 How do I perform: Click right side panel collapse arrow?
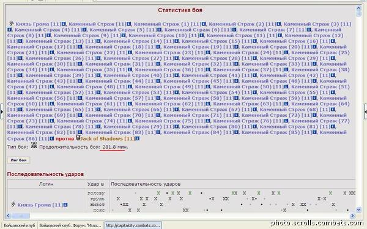click(365, 111)
